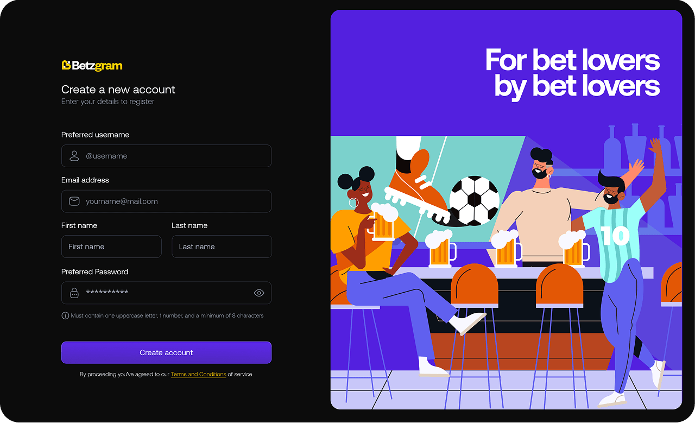Click the info icon beside password requirements

coord(65,315)
